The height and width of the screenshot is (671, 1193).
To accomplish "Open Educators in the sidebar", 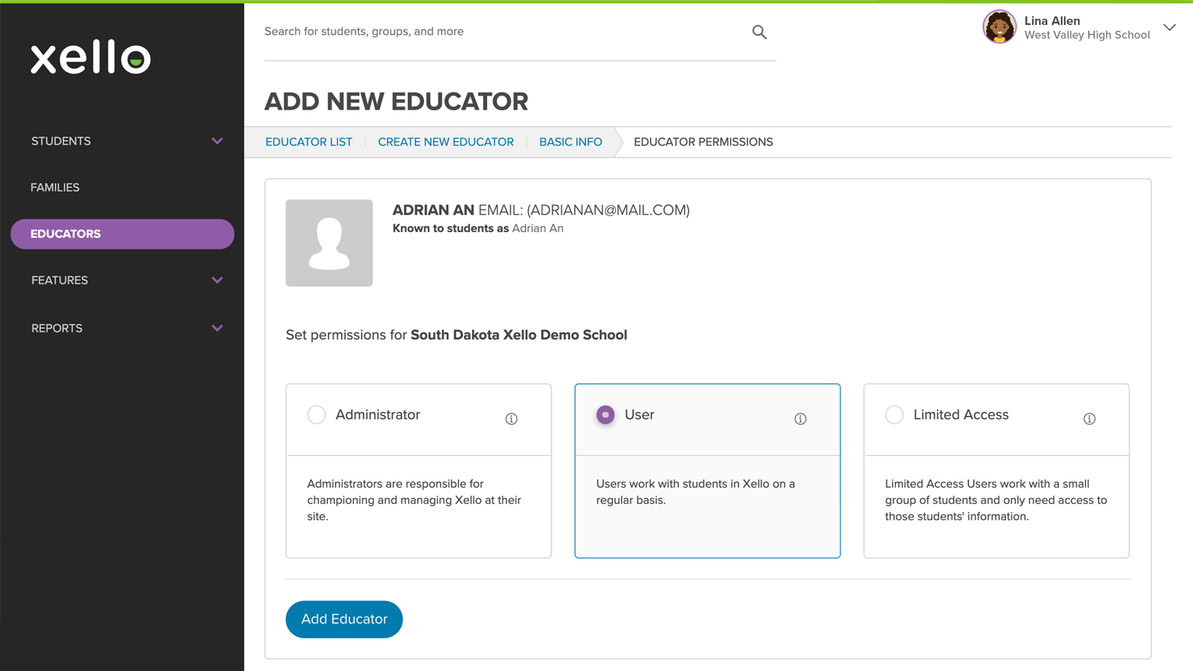I will point(122,234).
